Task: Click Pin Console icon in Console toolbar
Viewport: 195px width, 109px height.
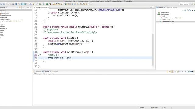Action: 189,71
